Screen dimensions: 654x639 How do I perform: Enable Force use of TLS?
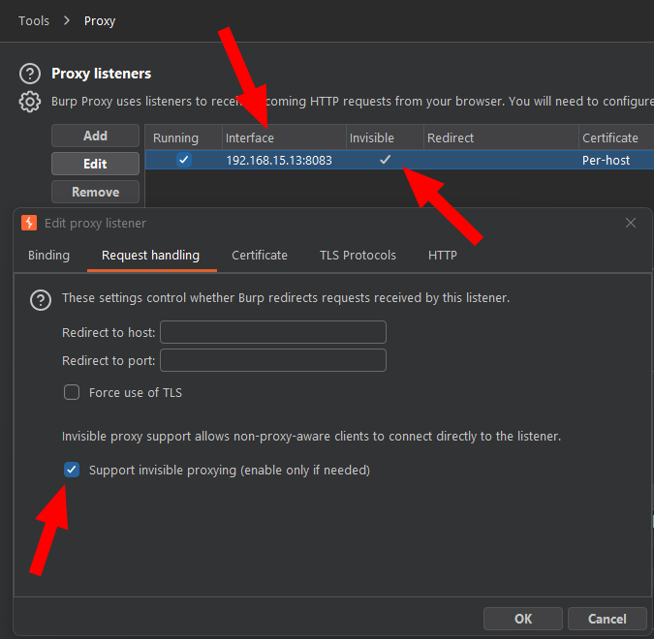coord(72,392)
